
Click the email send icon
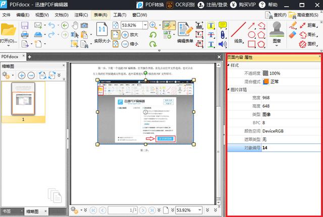pos(38,25)
